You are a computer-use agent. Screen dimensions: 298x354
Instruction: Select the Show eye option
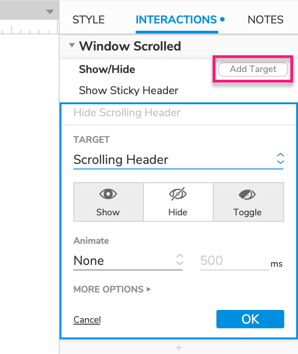pyautogui.click(x=108, y=202)
